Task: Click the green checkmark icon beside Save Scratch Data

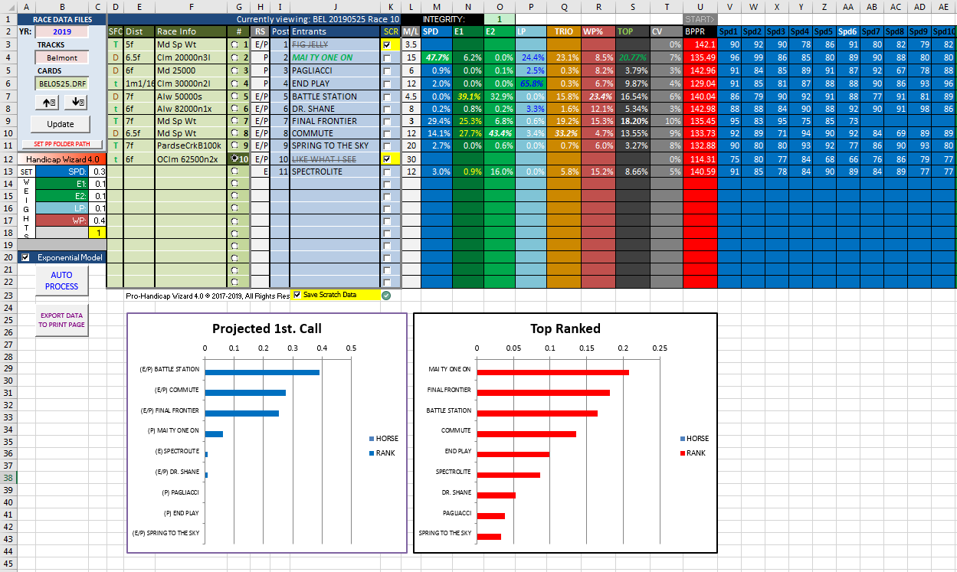Action: [x=386, y=295]
